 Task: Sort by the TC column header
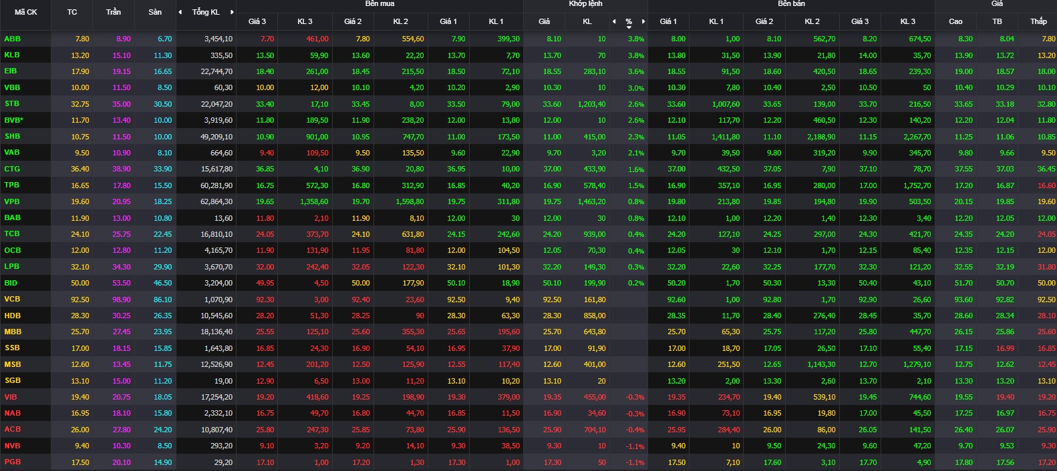pos(72,12)
